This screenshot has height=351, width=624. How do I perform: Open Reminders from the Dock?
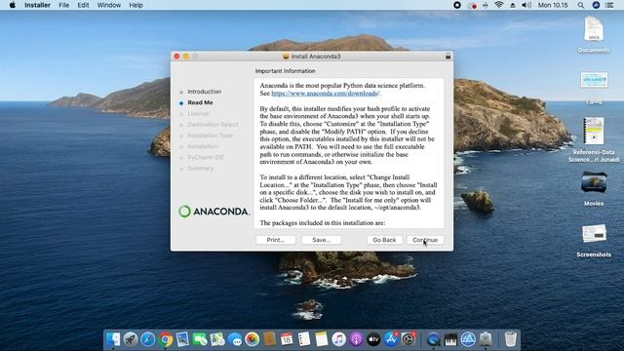tap(304, 339)
